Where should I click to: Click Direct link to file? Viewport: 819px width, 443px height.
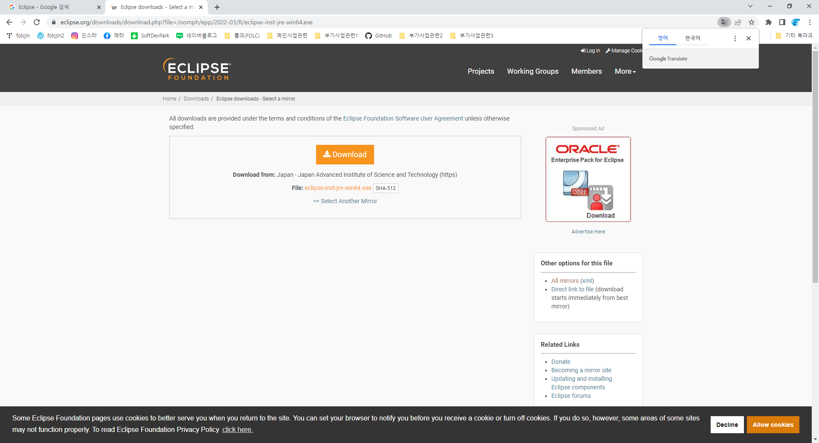point(572,289)
